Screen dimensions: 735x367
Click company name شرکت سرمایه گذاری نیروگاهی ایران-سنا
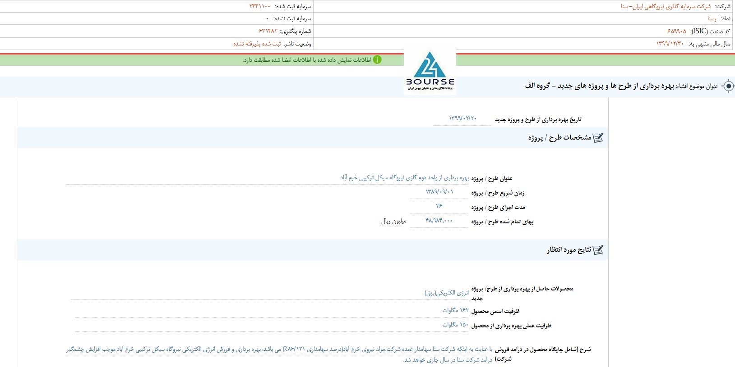(x=666, y=6)
